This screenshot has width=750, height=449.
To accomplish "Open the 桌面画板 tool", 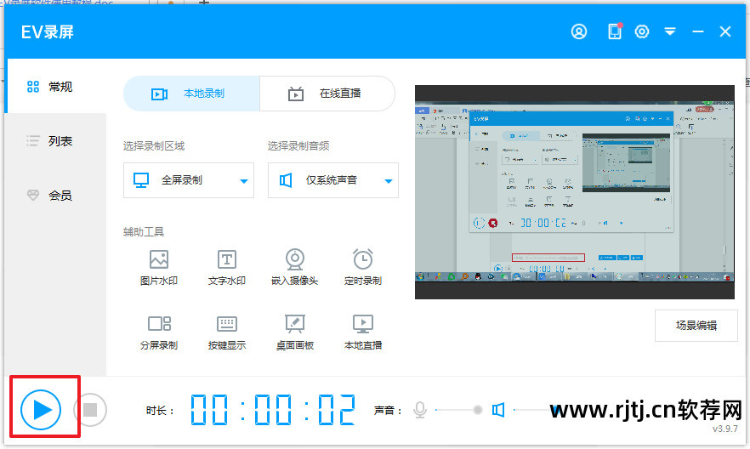I will [294, 332].
